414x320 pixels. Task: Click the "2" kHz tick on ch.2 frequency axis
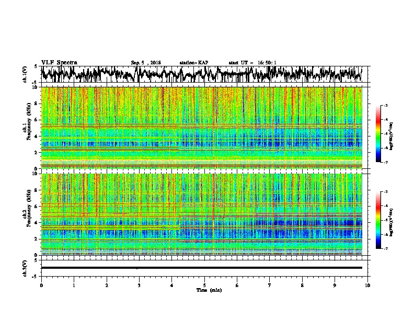click(x=36, y=239)
